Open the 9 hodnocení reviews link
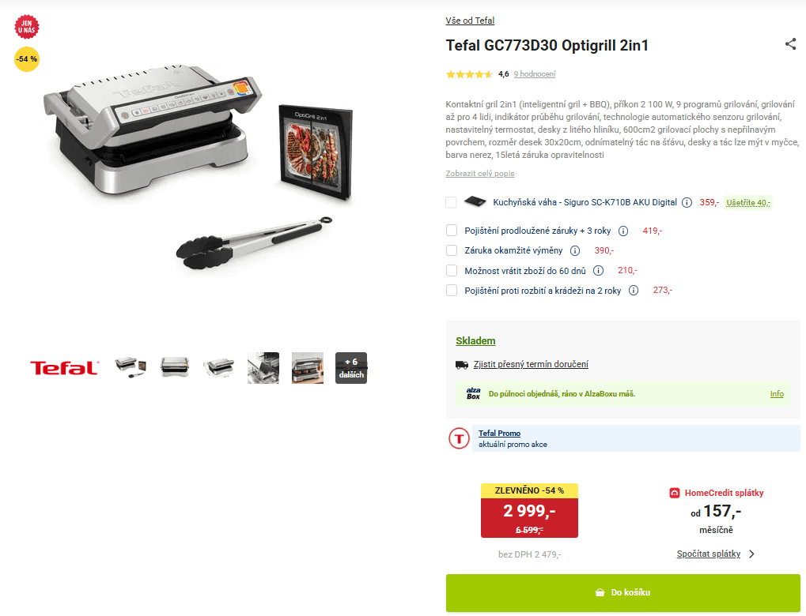 click(x=535, y=74)
